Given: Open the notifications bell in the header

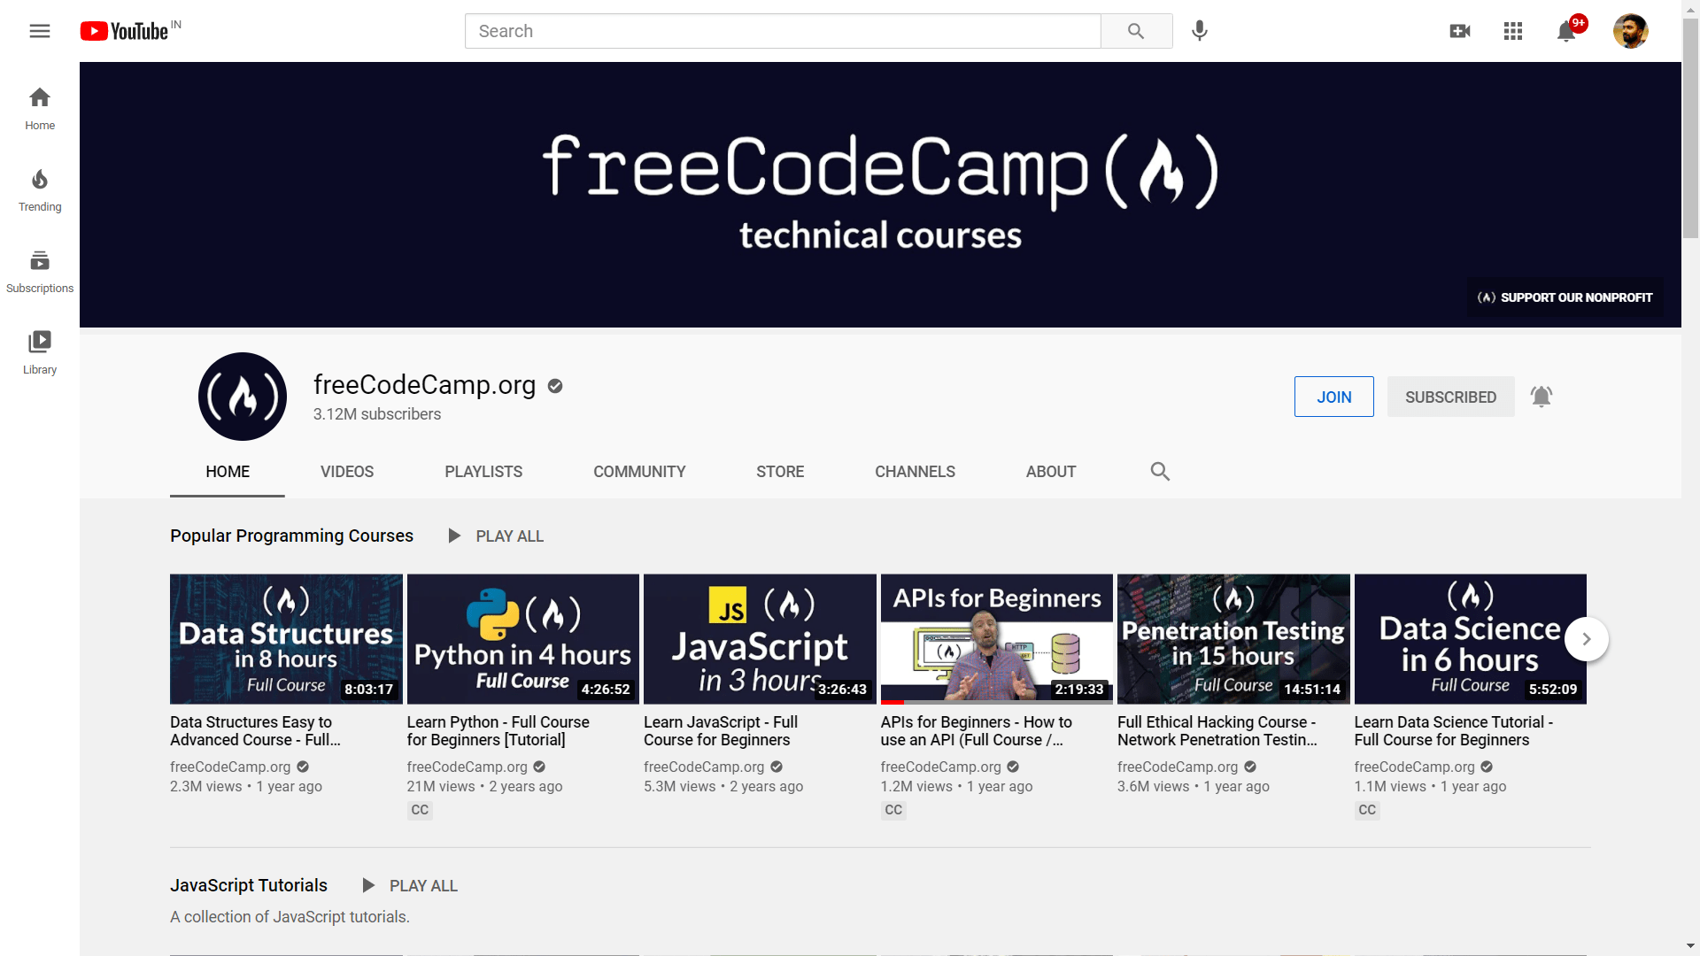Looking at the screenshot, I should (x=1565, y=32).
